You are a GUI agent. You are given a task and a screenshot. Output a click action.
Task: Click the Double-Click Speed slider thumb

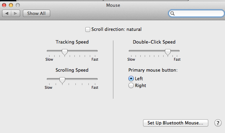click(x=168, y=52)
